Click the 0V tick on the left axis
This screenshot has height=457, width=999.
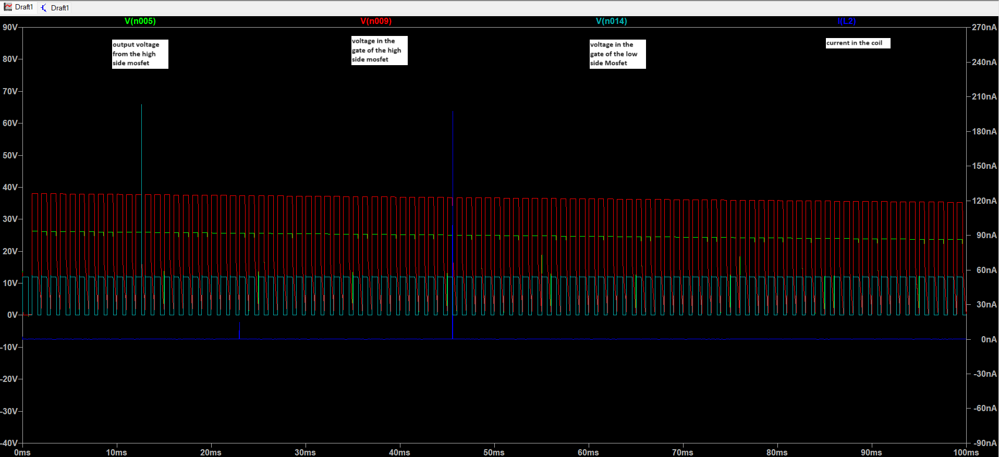point(13,315)
